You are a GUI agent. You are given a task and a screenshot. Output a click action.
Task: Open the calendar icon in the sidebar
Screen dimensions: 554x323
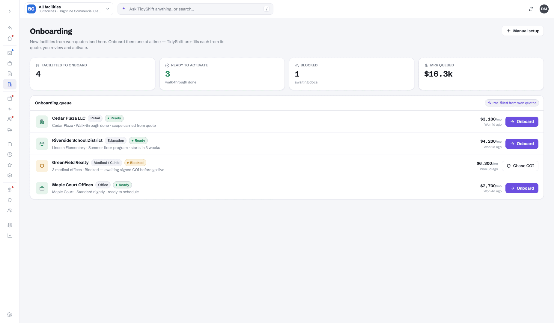(x=10, y=99)
